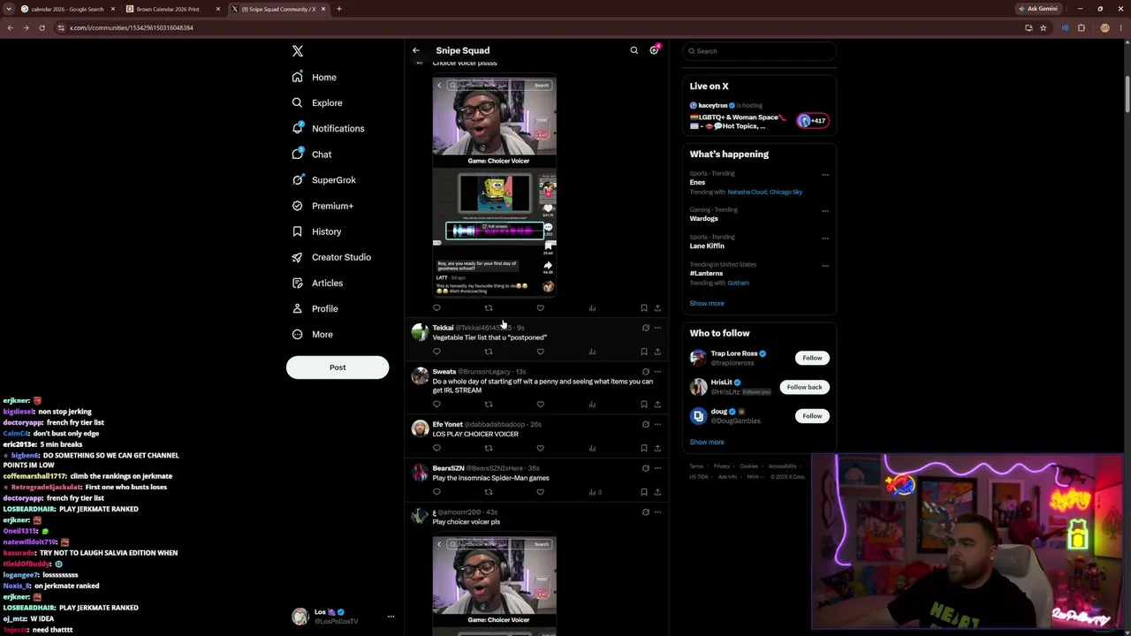This screenshot has width=1131, height=636.
Task: Like BearsSZN's Spider-Man games post
Action: pyautogui.click(x=541, y=492)
